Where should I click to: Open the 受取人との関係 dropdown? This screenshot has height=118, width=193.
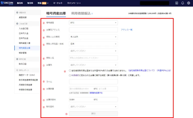click(93, 37)
